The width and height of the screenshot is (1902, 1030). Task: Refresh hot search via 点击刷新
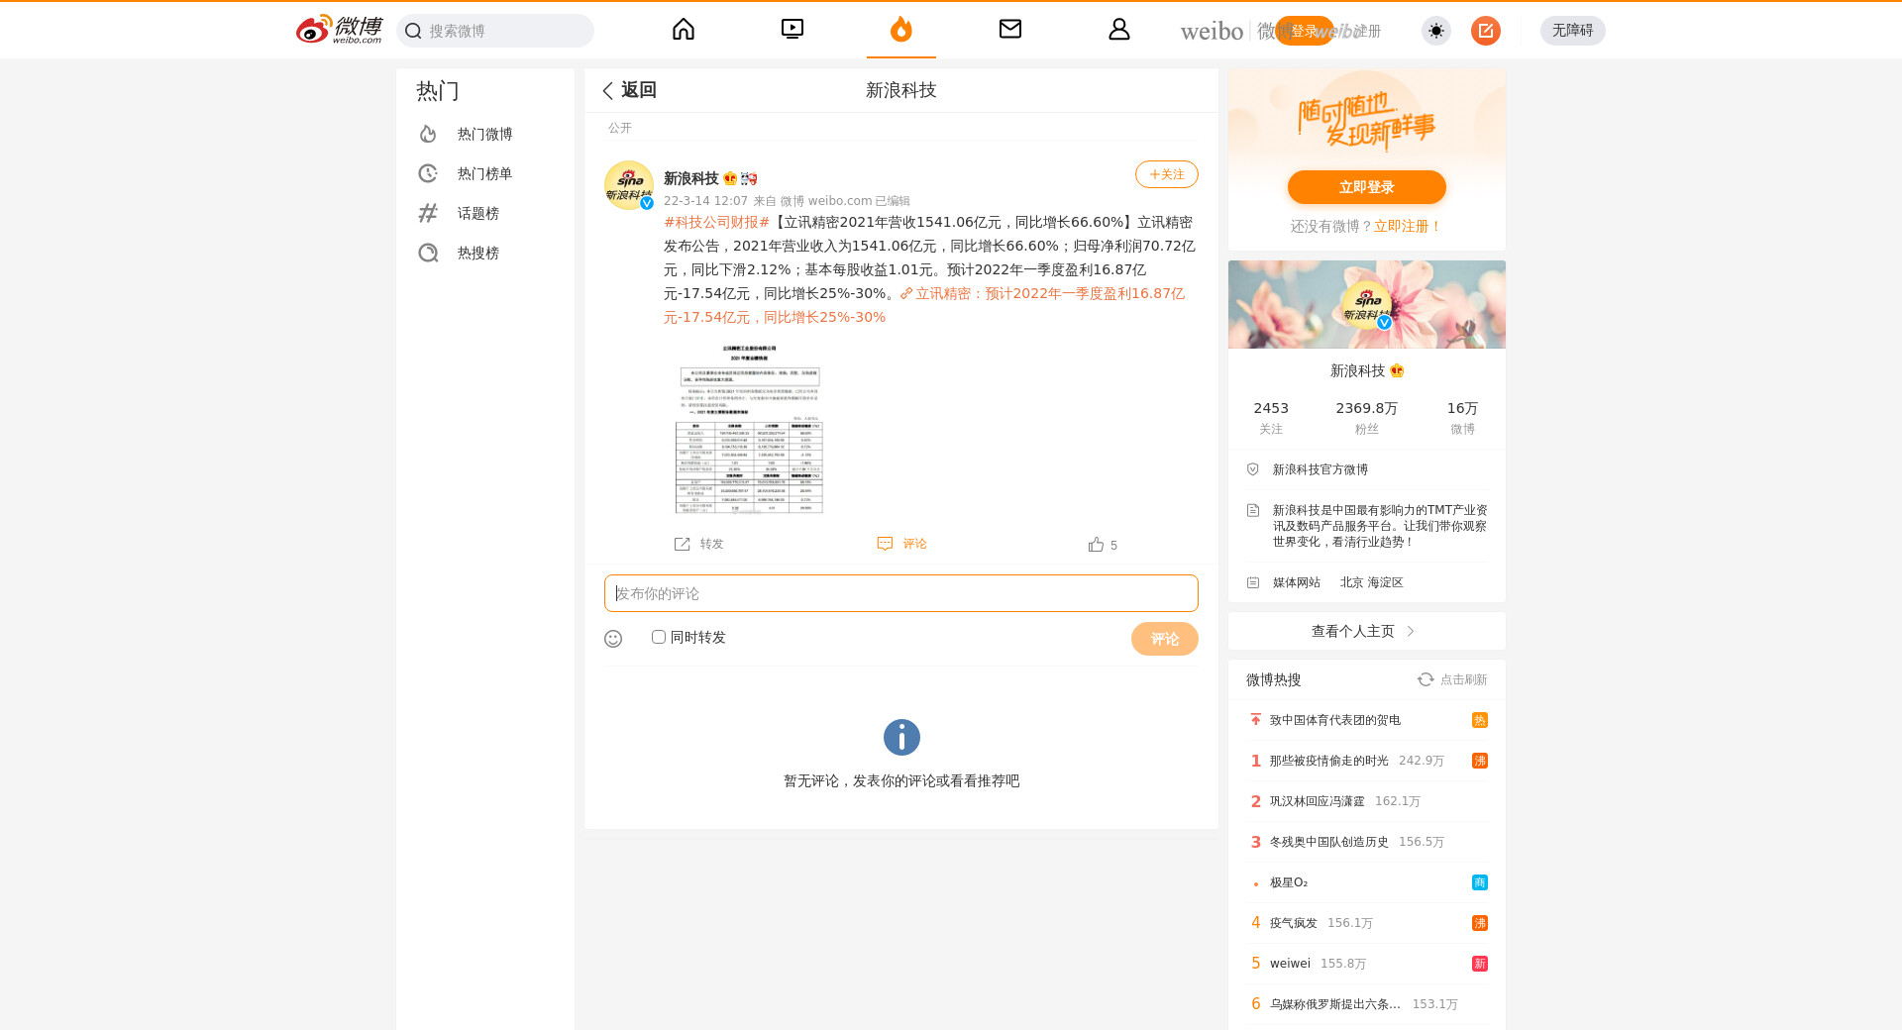pos(1452,679)
